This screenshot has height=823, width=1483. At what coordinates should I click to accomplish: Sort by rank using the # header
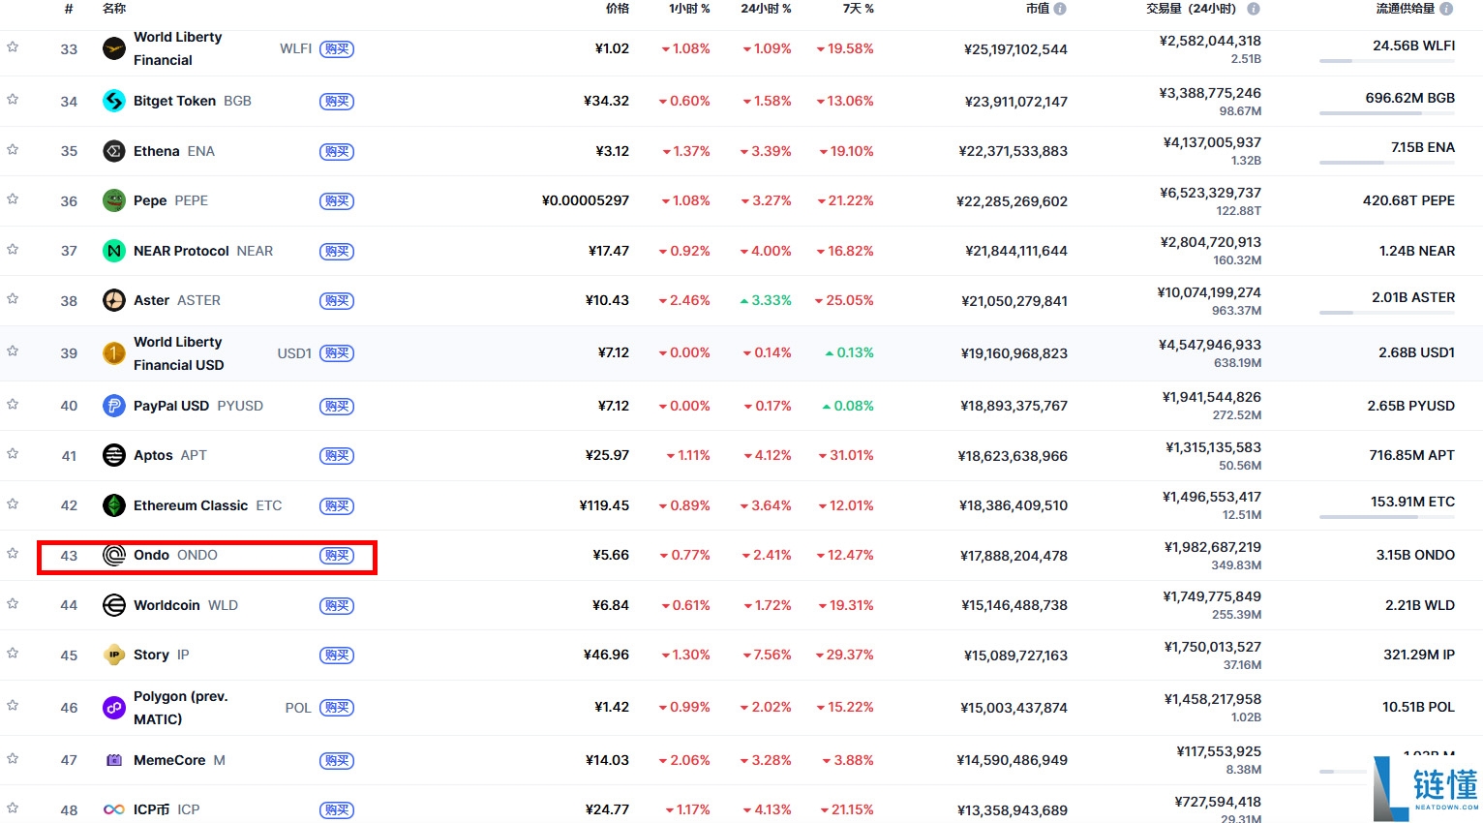[69, 9]
